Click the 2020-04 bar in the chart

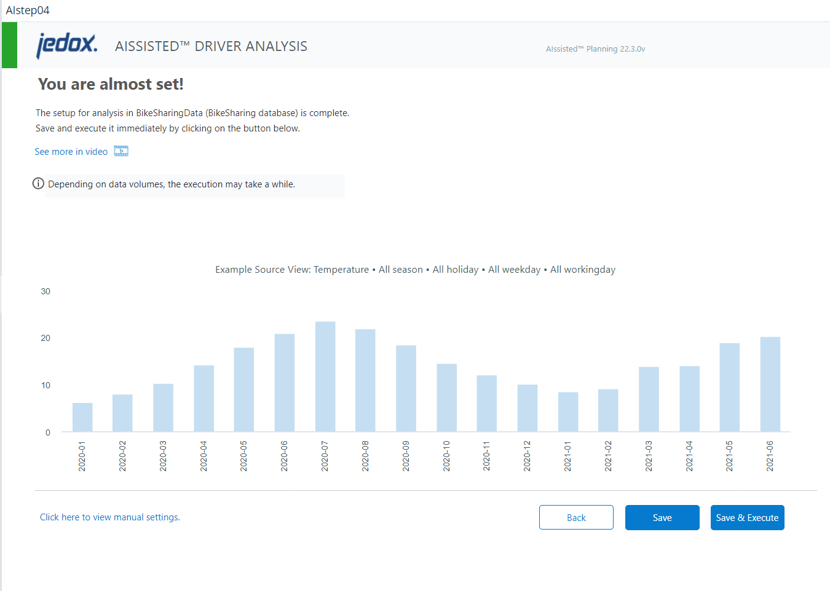pos(204,399)
